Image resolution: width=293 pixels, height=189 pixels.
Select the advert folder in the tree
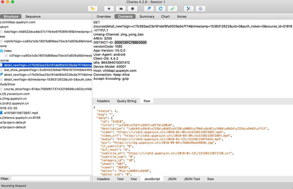(x=4, y=27)
